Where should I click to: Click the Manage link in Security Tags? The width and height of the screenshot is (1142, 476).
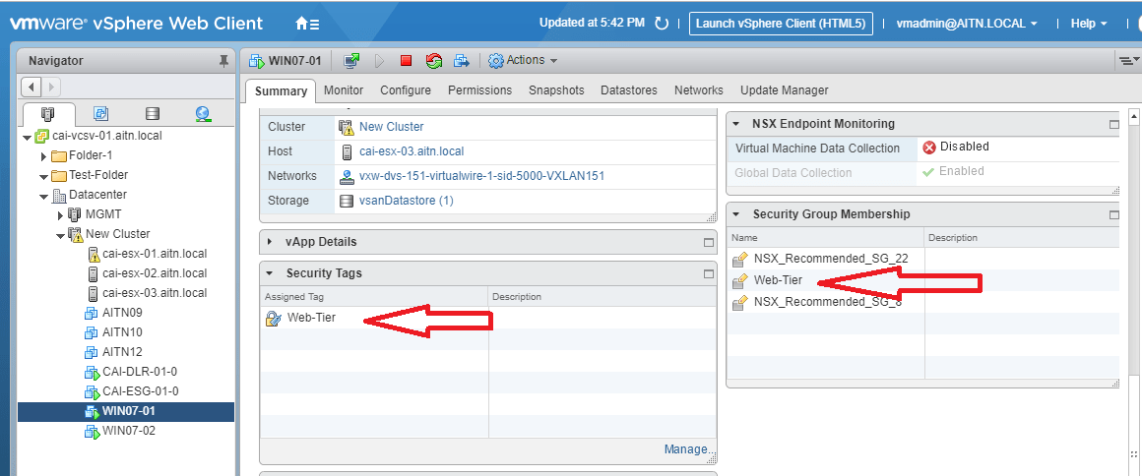click(687, 449)
